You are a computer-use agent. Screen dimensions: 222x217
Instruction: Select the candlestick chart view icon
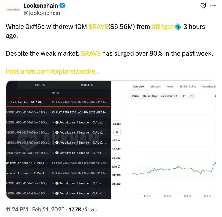point(192,96)
